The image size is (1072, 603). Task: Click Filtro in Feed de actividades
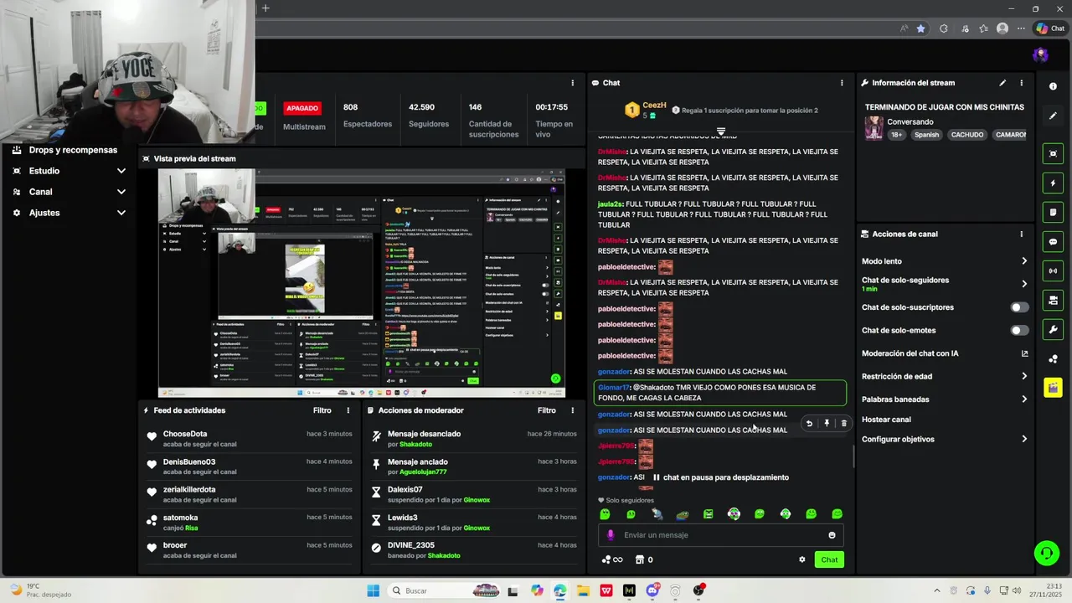[322, 410]
